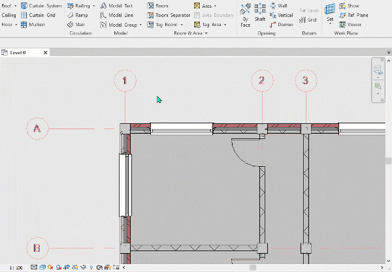Expand the Roof dropdown arrow
392x272 pixels.
tap(16, 6)
